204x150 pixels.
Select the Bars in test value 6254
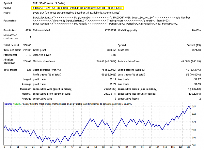coord(28,30)
